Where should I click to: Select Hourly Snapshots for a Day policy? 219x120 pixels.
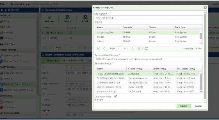pyautogui.click(x=147, y=74)
